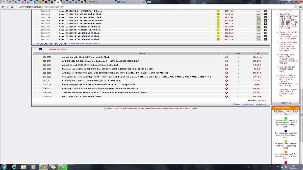Image resolution: width=303 pixels, height=170 pixels.
Task: Remove ATI Radeon HD7970 from cart
Action: (226, 73)
